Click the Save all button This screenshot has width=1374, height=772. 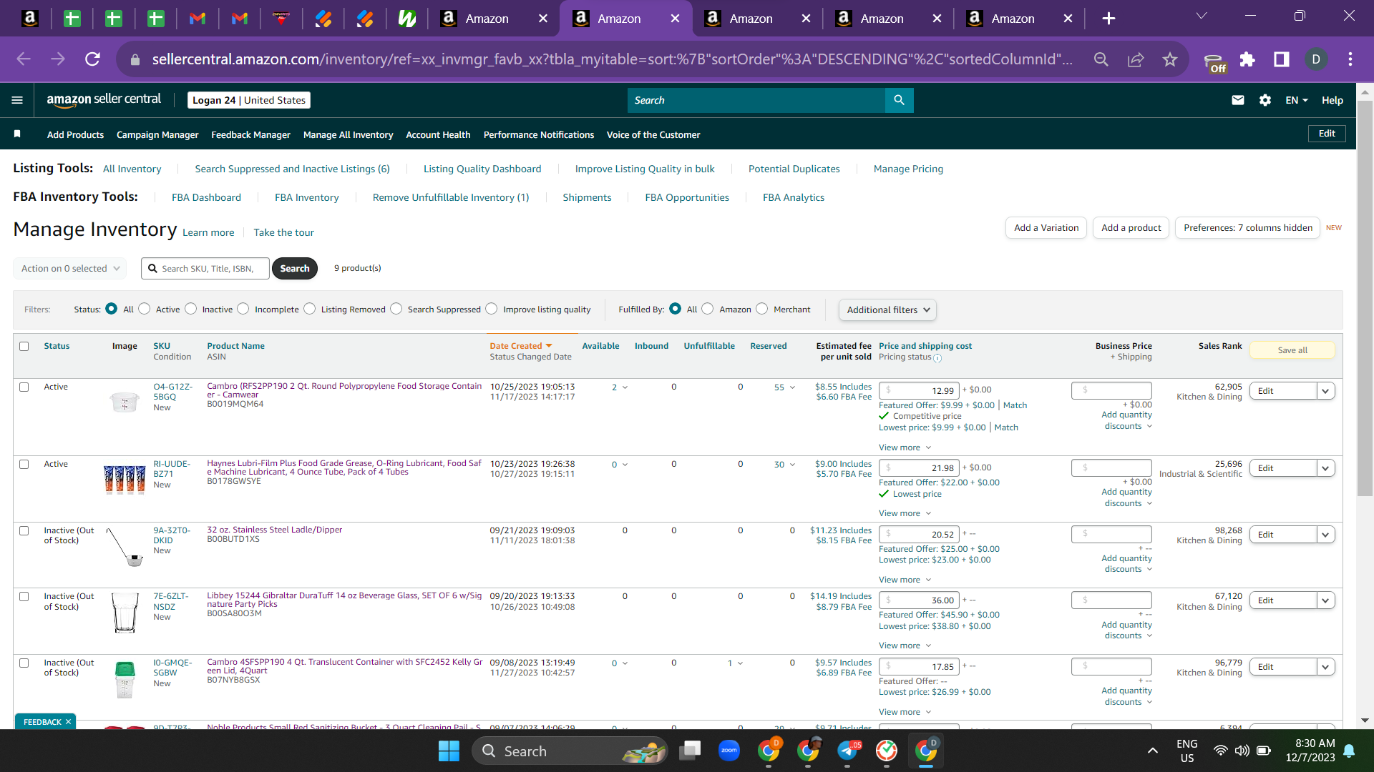tap(1292, 350)
